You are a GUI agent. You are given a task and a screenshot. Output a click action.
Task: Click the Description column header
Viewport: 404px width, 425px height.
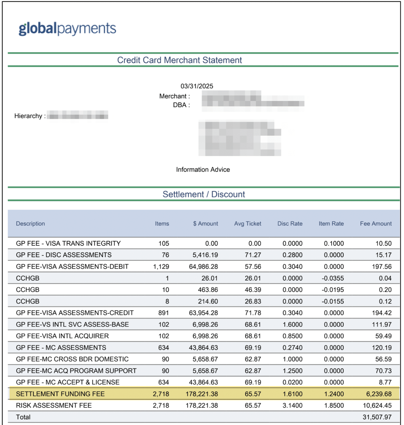(x=30, y=223)
